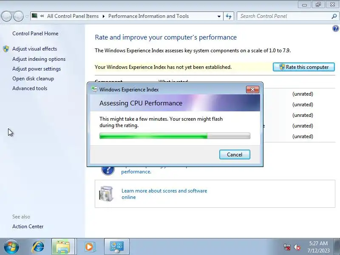Open Internet Explorer from the taskbar
Viewport: 340px width, 255px height.
click(x=38, y=247)
